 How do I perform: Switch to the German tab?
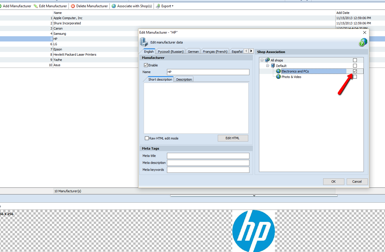(193, 51)
